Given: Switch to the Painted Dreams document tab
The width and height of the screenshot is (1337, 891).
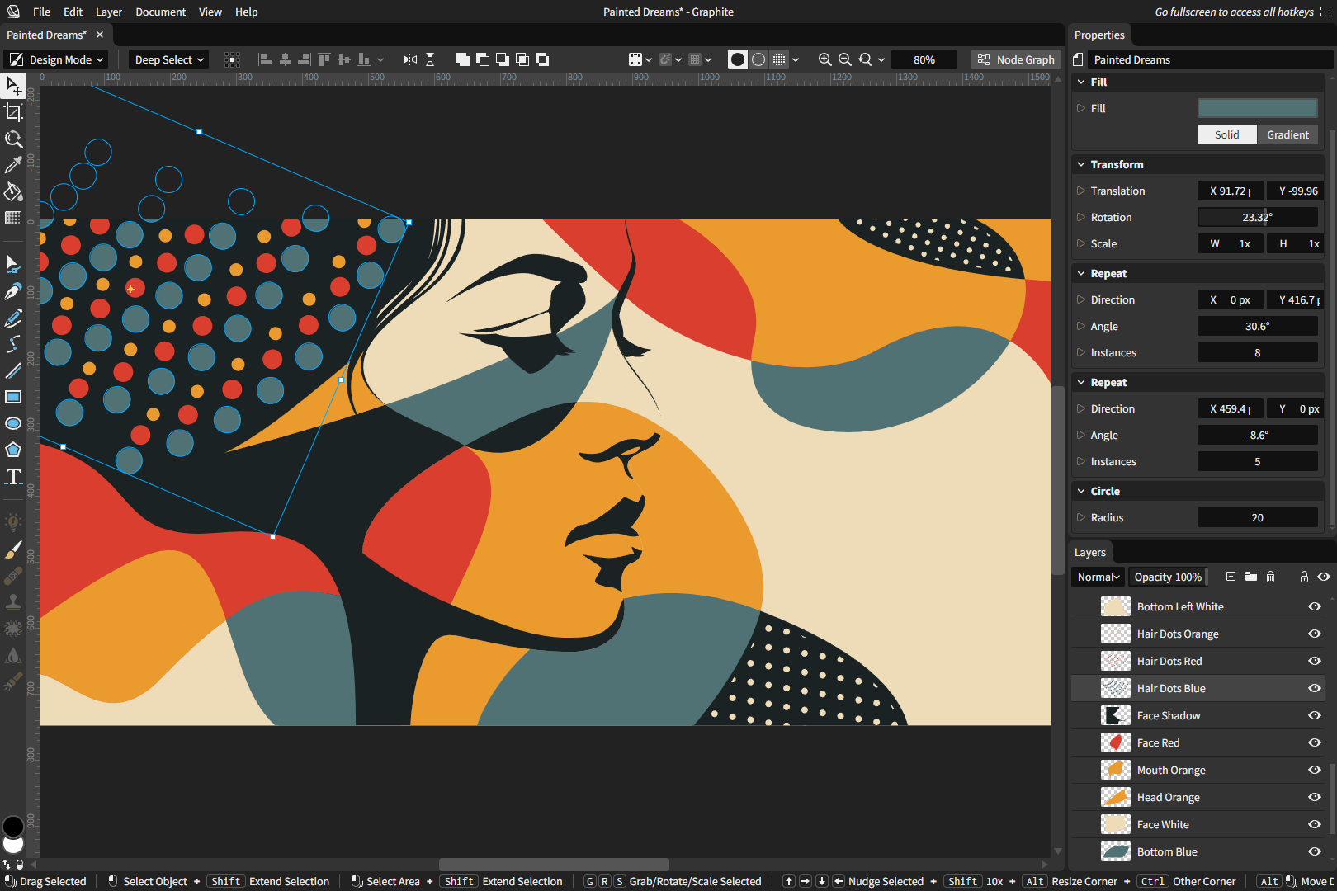Looking at the screenshot, I should click(46, 35).
